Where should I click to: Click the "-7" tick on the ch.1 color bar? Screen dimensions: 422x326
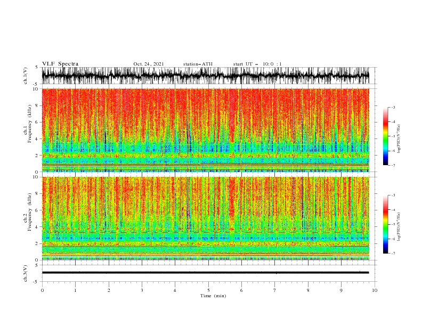(x=393, y=165)
